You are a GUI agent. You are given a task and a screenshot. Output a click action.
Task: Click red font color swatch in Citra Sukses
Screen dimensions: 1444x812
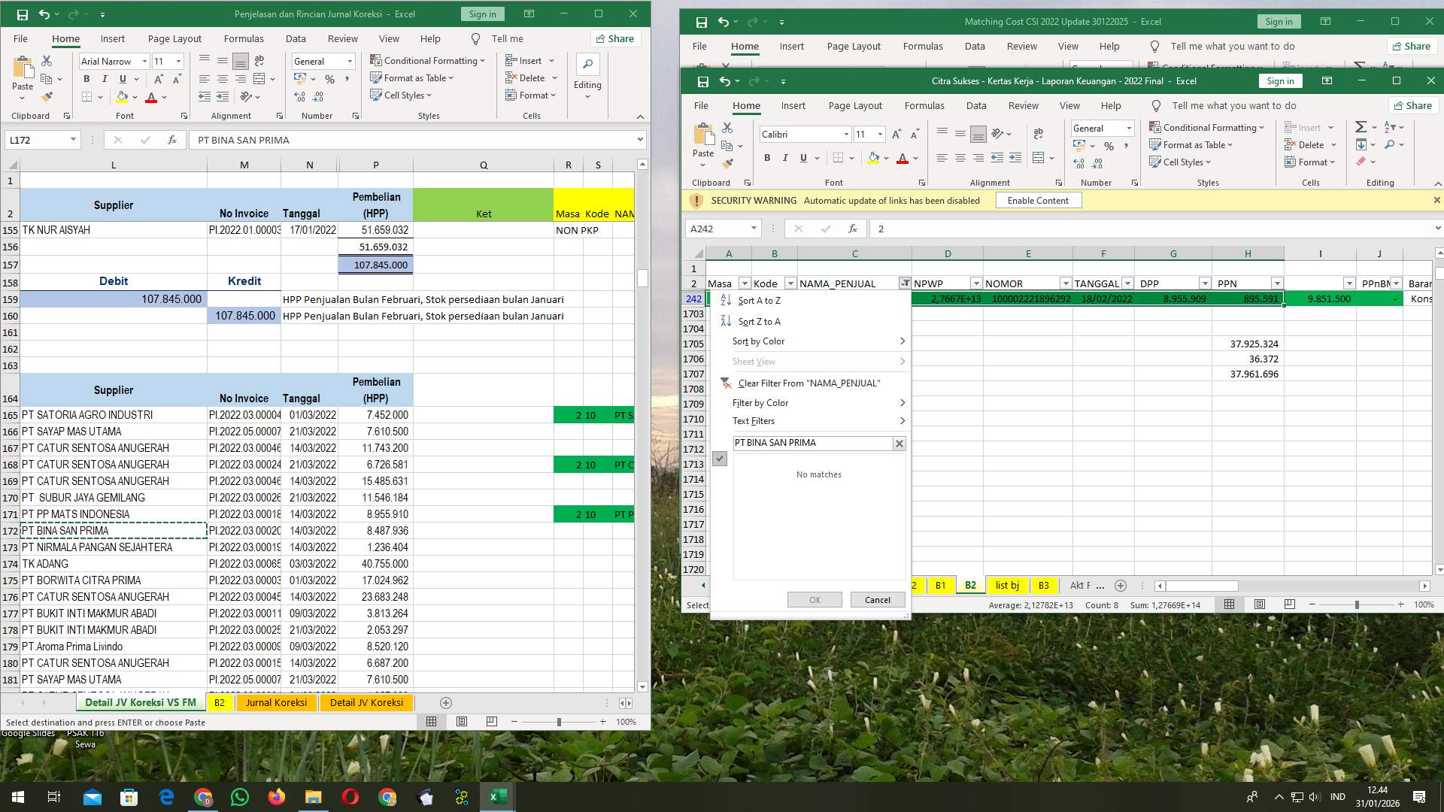902,158
